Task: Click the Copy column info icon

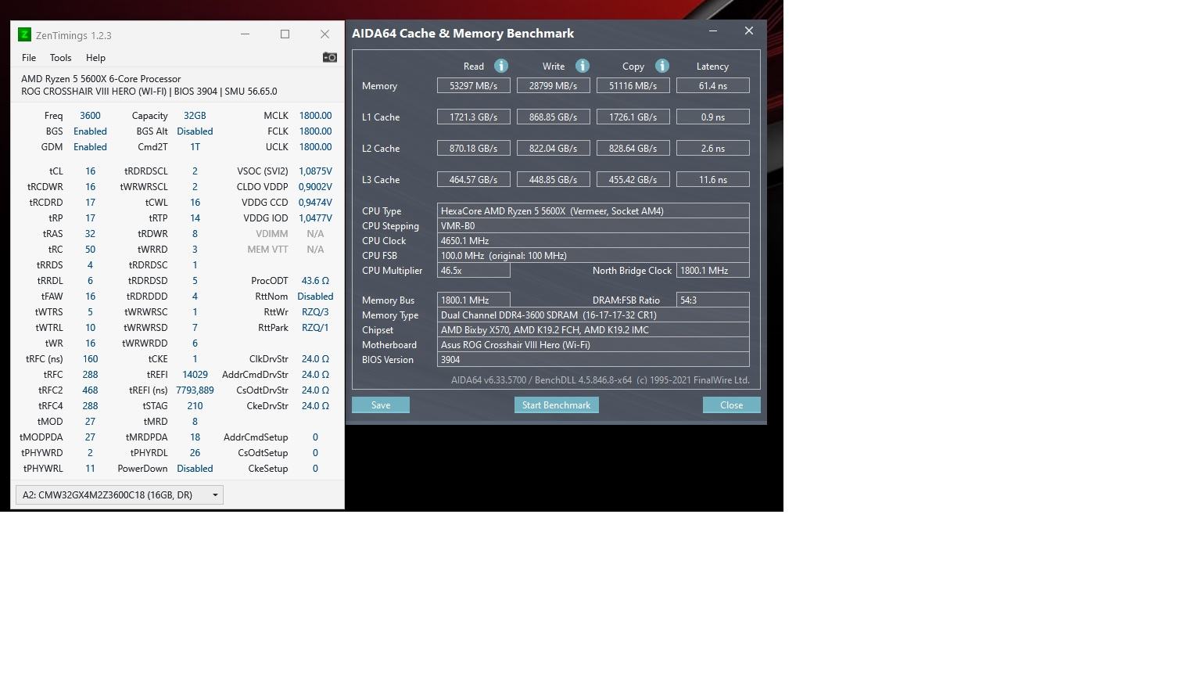Action: coord(661,66)
